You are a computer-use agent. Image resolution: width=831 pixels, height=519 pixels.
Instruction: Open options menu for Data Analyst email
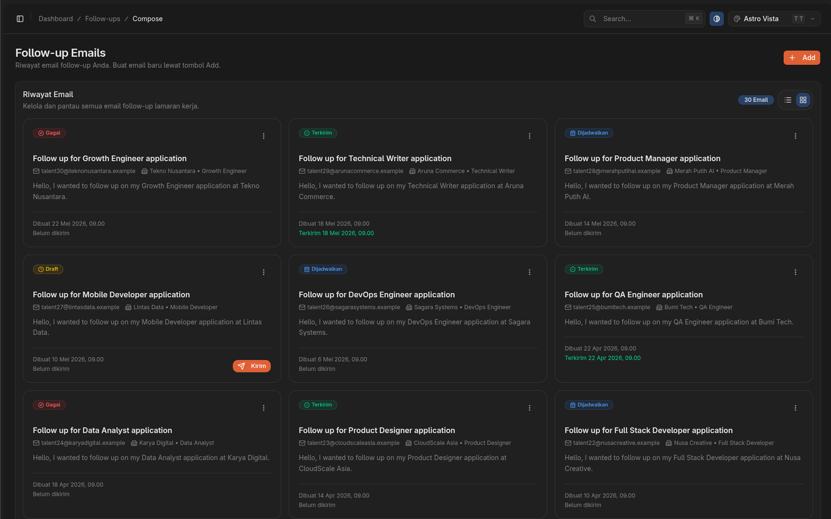pyautogui.click(x=264, y=408)
